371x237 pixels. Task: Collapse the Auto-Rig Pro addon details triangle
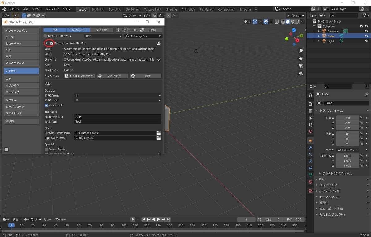point(47,43)
